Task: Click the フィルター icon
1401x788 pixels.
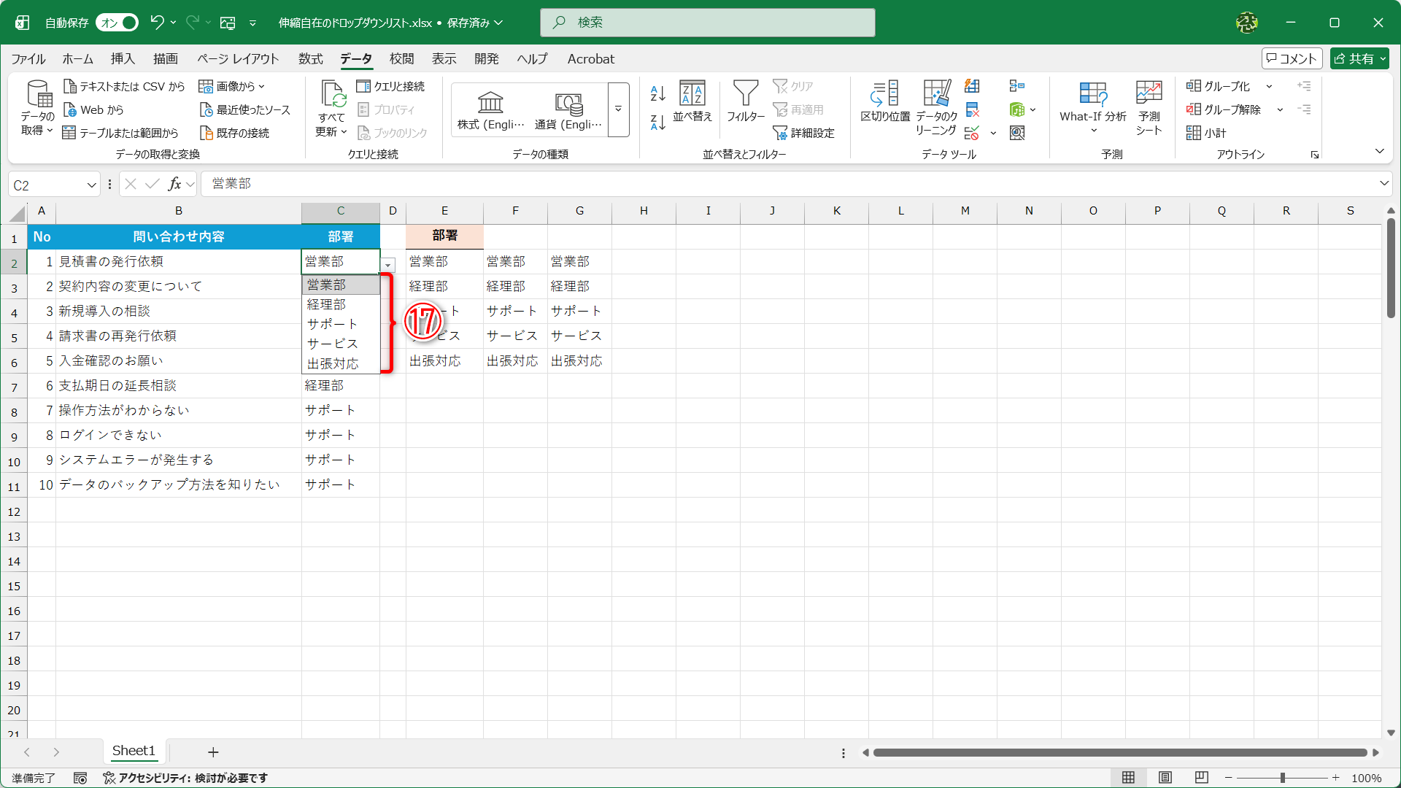Action: point(746,102)
